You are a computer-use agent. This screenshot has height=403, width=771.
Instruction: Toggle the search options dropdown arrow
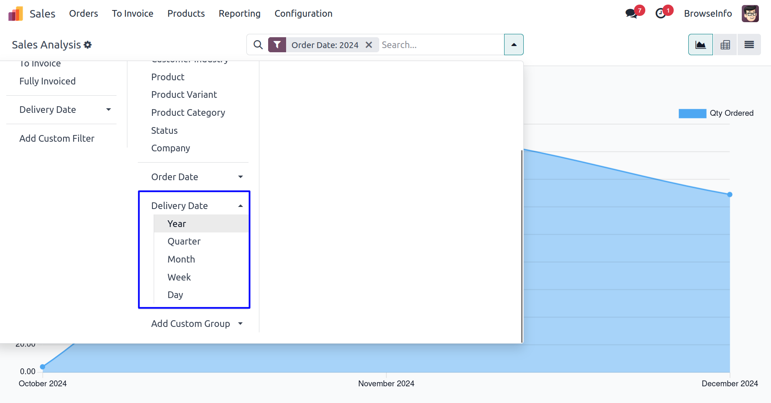pyautogui.click(x=514, y=45)
